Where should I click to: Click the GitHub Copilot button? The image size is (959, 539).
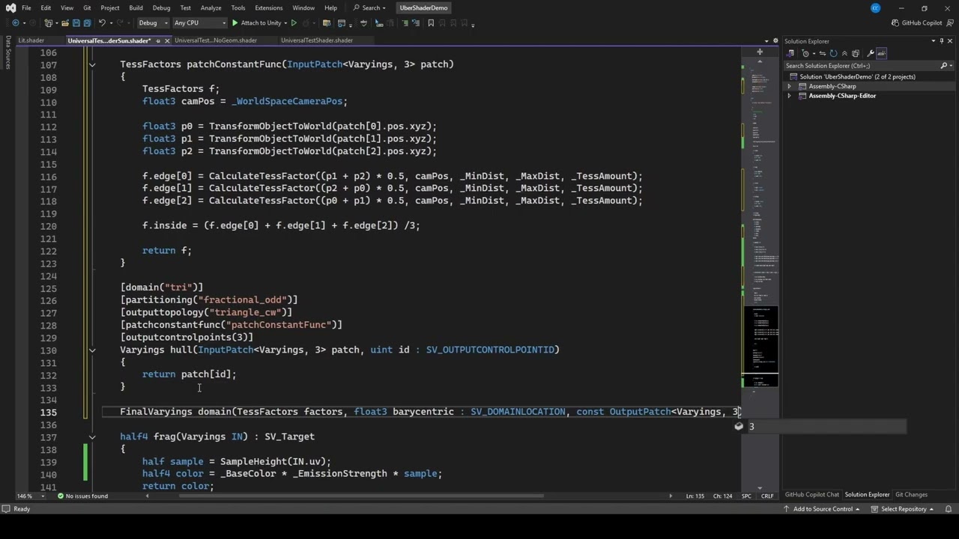pos(917,23)
